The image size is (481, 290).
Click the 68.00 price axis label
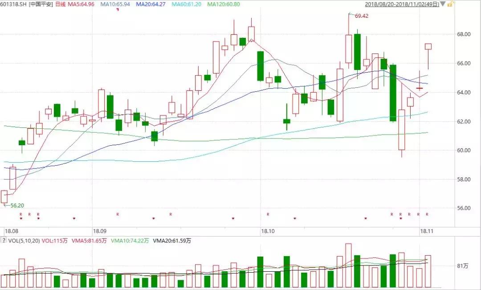[x=464, y=34]
